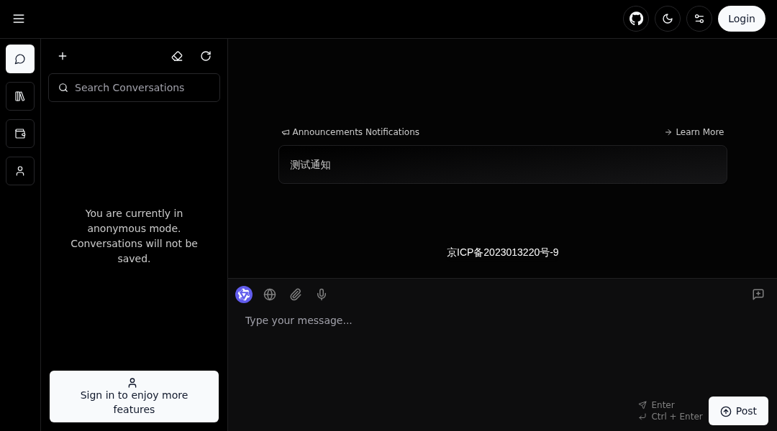Viewport: 777px width, 431px height.
Task: Follow the Learn More link
Action: point(694,132)
